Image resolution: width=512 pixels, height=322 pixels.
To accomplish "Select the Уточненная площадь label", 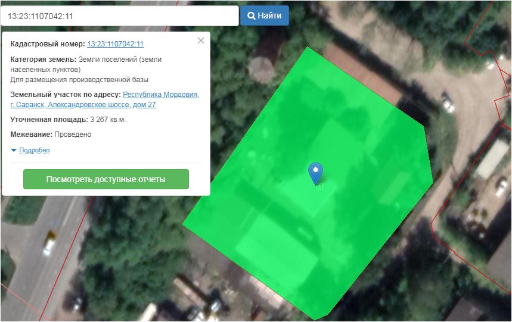I will [49, 120].
